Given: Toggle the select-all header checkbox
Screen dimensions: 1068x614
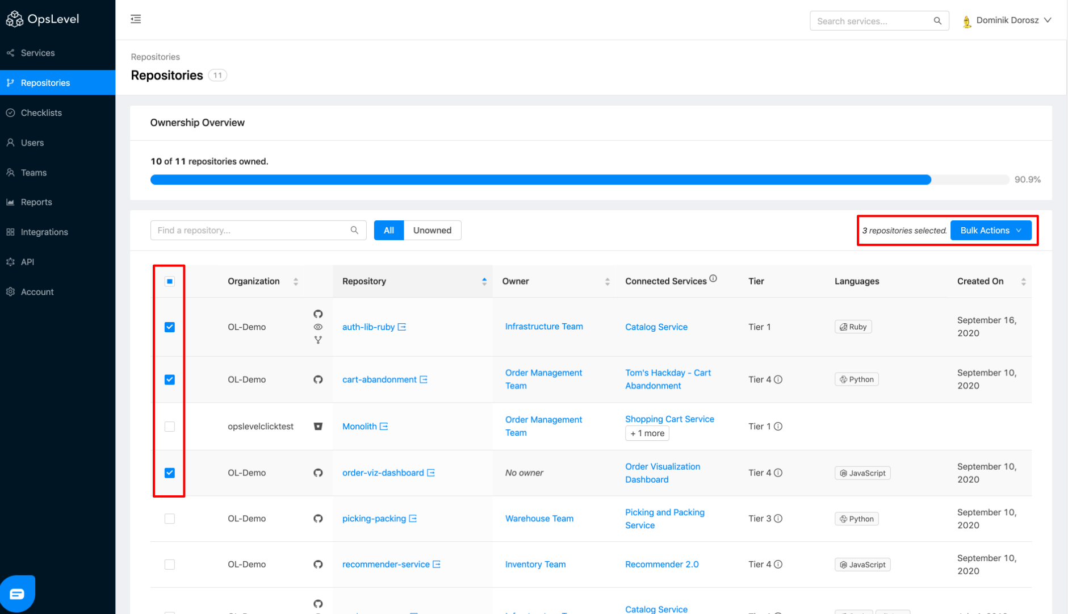Looking at the screenshot, I should (x=170, y=281).
